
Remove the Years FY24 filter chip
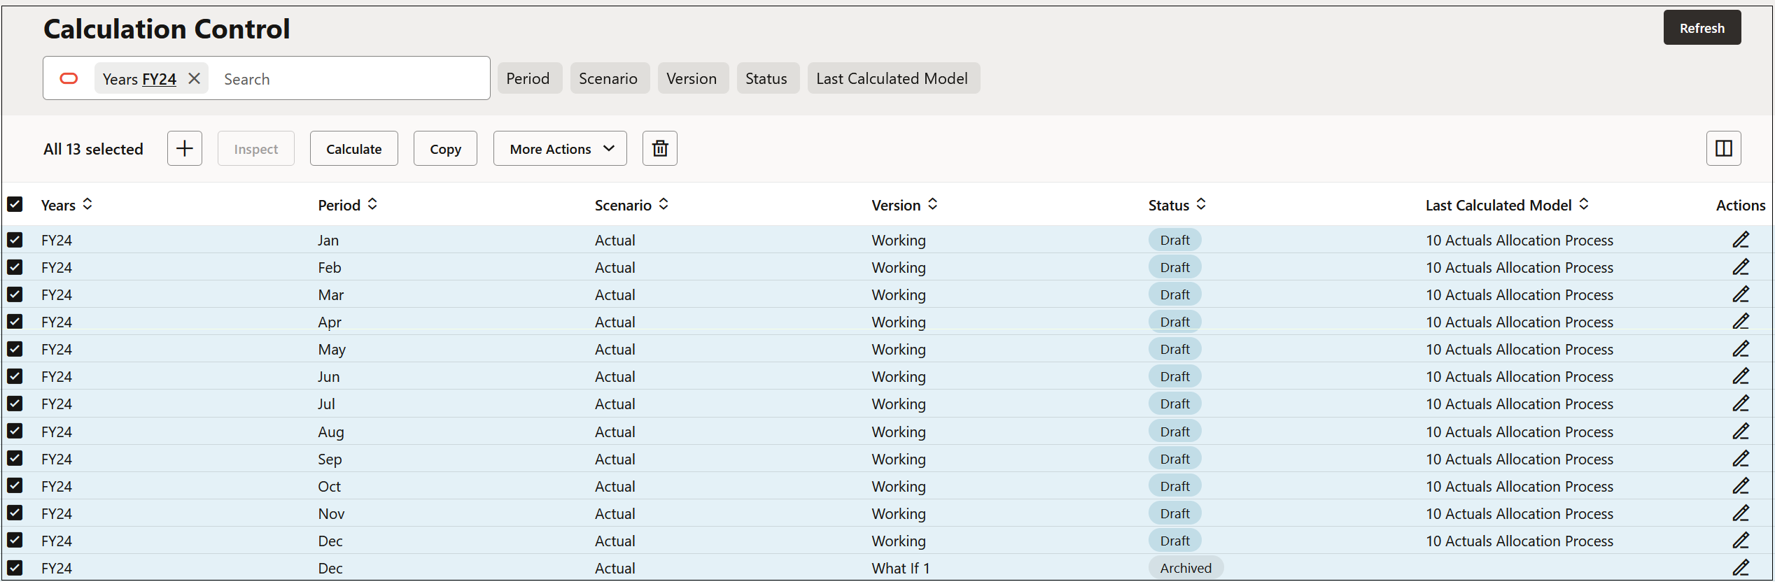(195, 78)
